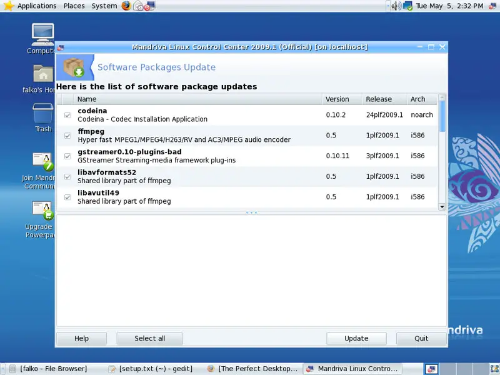Click the Mandriva star icon in the top panel
Image resolution: width=500 pixels, height=375 pixels.
(9, 6)
